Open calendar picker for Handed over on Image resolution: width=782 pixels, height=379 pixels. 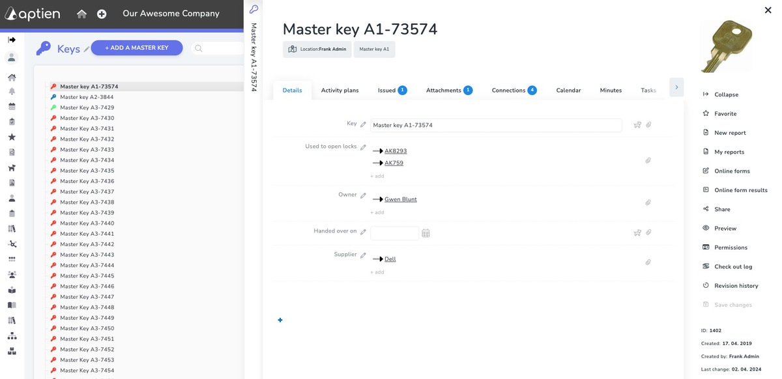coord(426,233)
